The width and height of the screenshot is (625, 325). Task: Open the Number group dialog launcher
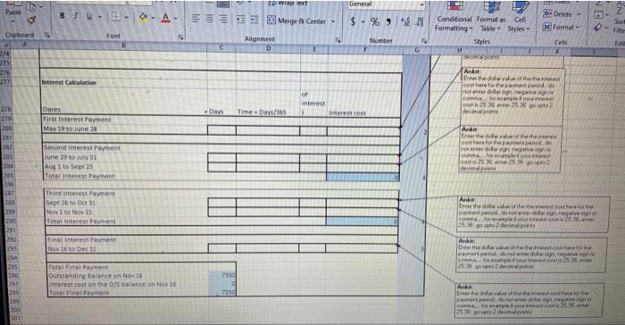(424, 41)
